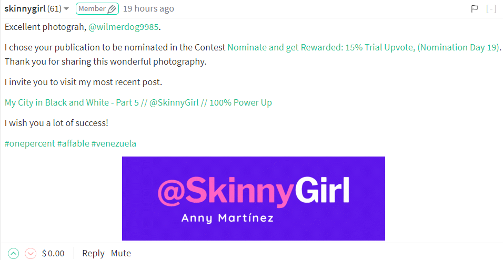Open the skinnygirl user dropdown arrow

[x=67, y=9]
